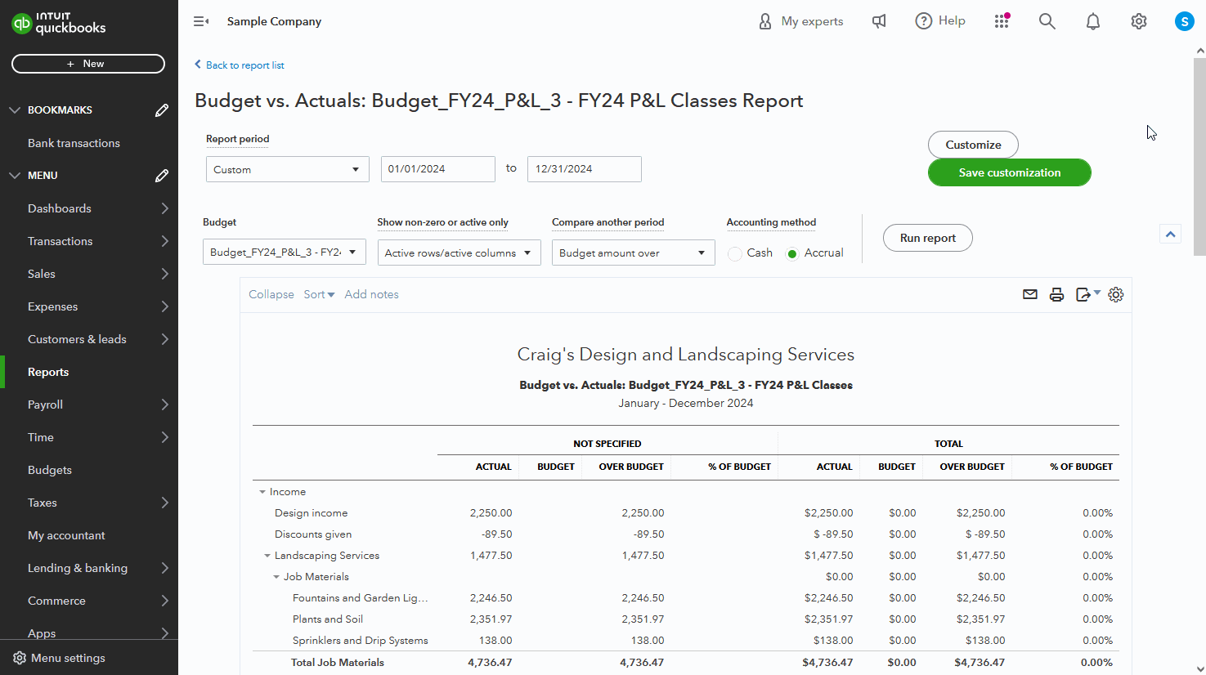Screen dimensions: 1206x675
Task: Click the announcements megaphone icon
Action: click(878, 21)
